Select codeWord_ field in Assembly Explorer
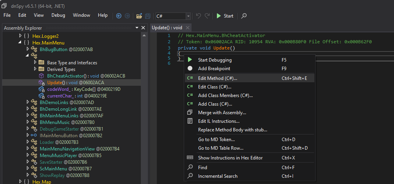The width and height of the screenshot is (394, 184). tap(58, 89)
